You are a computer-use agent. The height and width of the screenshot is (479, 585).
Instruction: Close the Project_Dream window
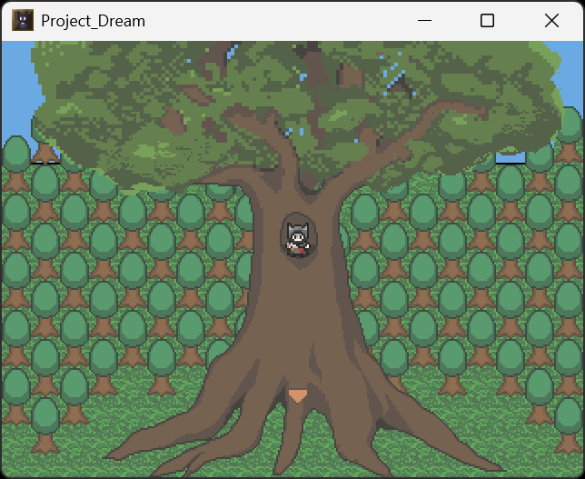[x=551, y=21]
